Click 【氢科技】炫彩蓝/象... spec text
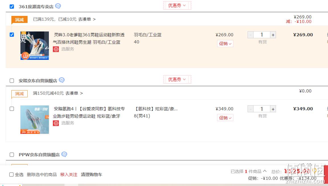 pyautogui.click(x=156, y=109)
